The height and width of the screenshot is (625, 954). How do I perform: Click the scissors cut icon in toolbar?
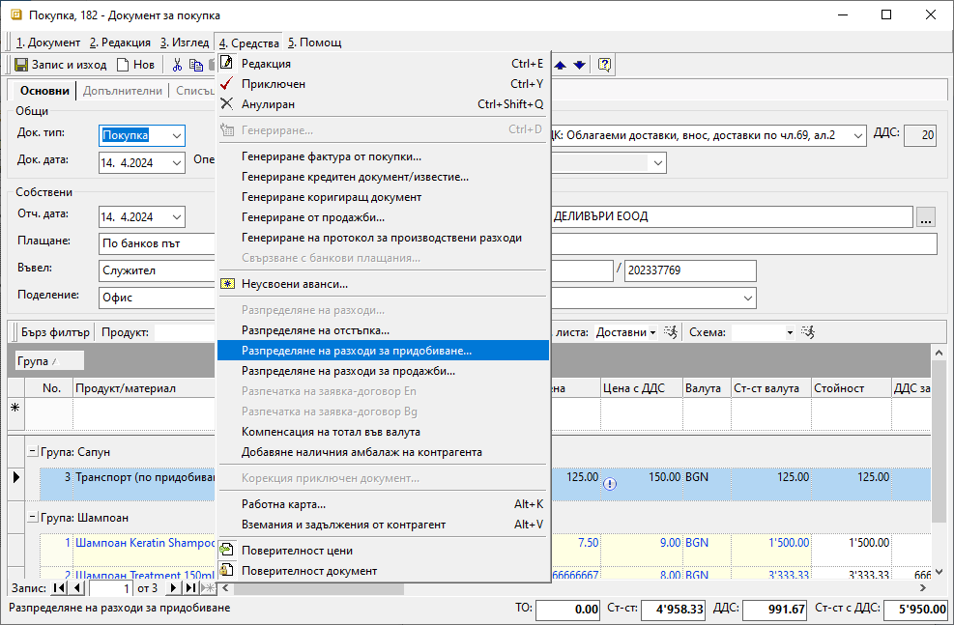[x=177, y=65]
